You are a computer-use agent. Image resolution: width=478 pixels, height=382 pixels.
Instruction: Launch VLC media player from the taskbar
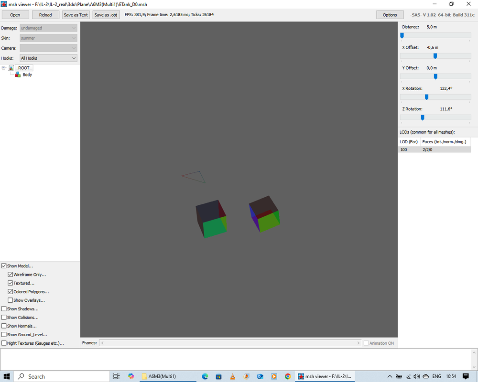tap(232, 377)
